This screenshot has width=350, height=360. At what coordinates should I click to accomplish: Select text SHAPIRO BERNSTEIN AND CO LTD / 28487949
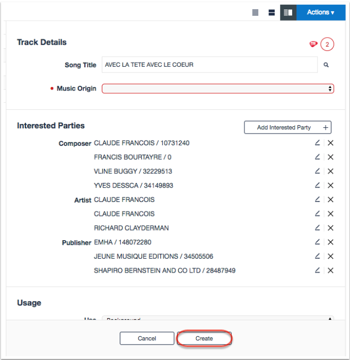pyautogui.click(x=165, y=270)
